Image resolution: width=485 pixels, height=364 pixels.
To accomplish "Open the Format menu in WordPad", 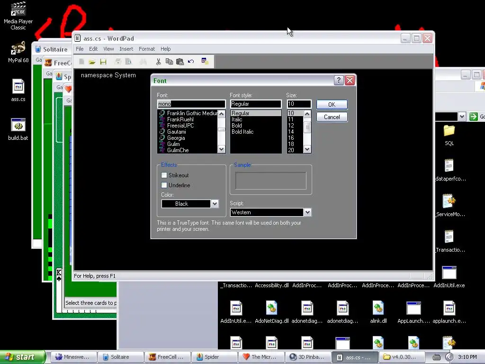I will (x=147, y=49).
